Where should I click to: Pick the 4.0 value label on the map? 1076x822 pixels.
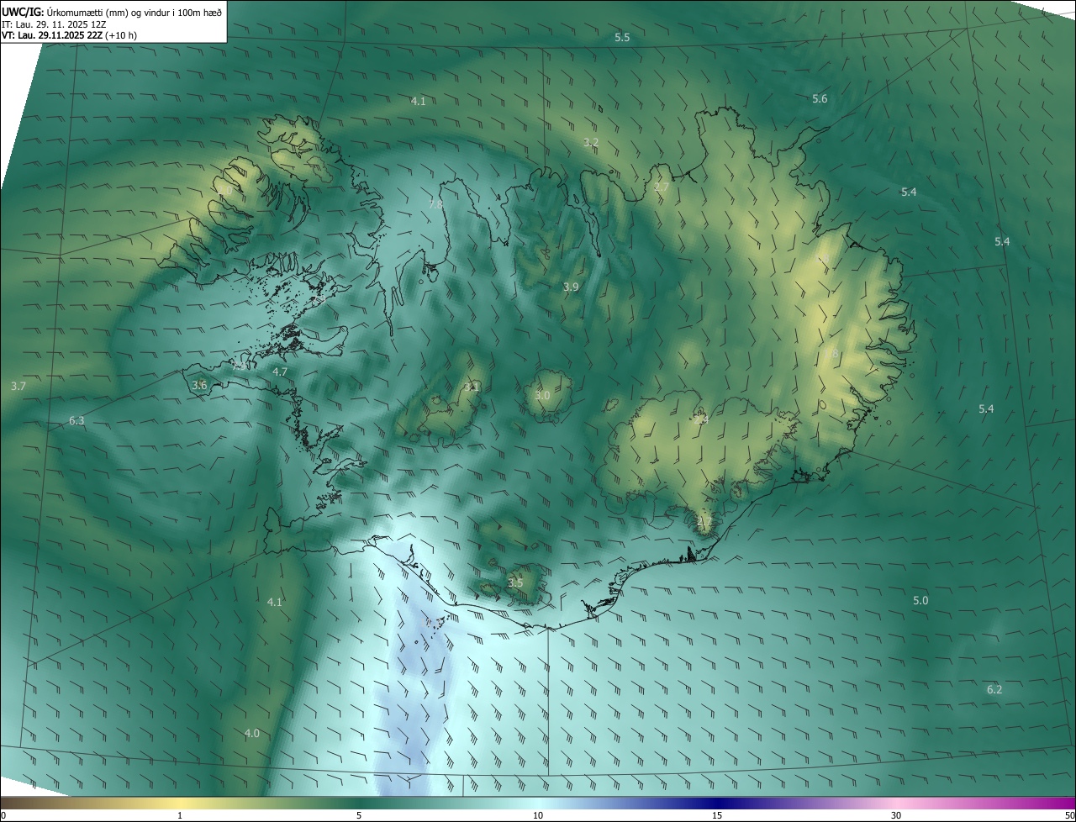pos(251,734)
